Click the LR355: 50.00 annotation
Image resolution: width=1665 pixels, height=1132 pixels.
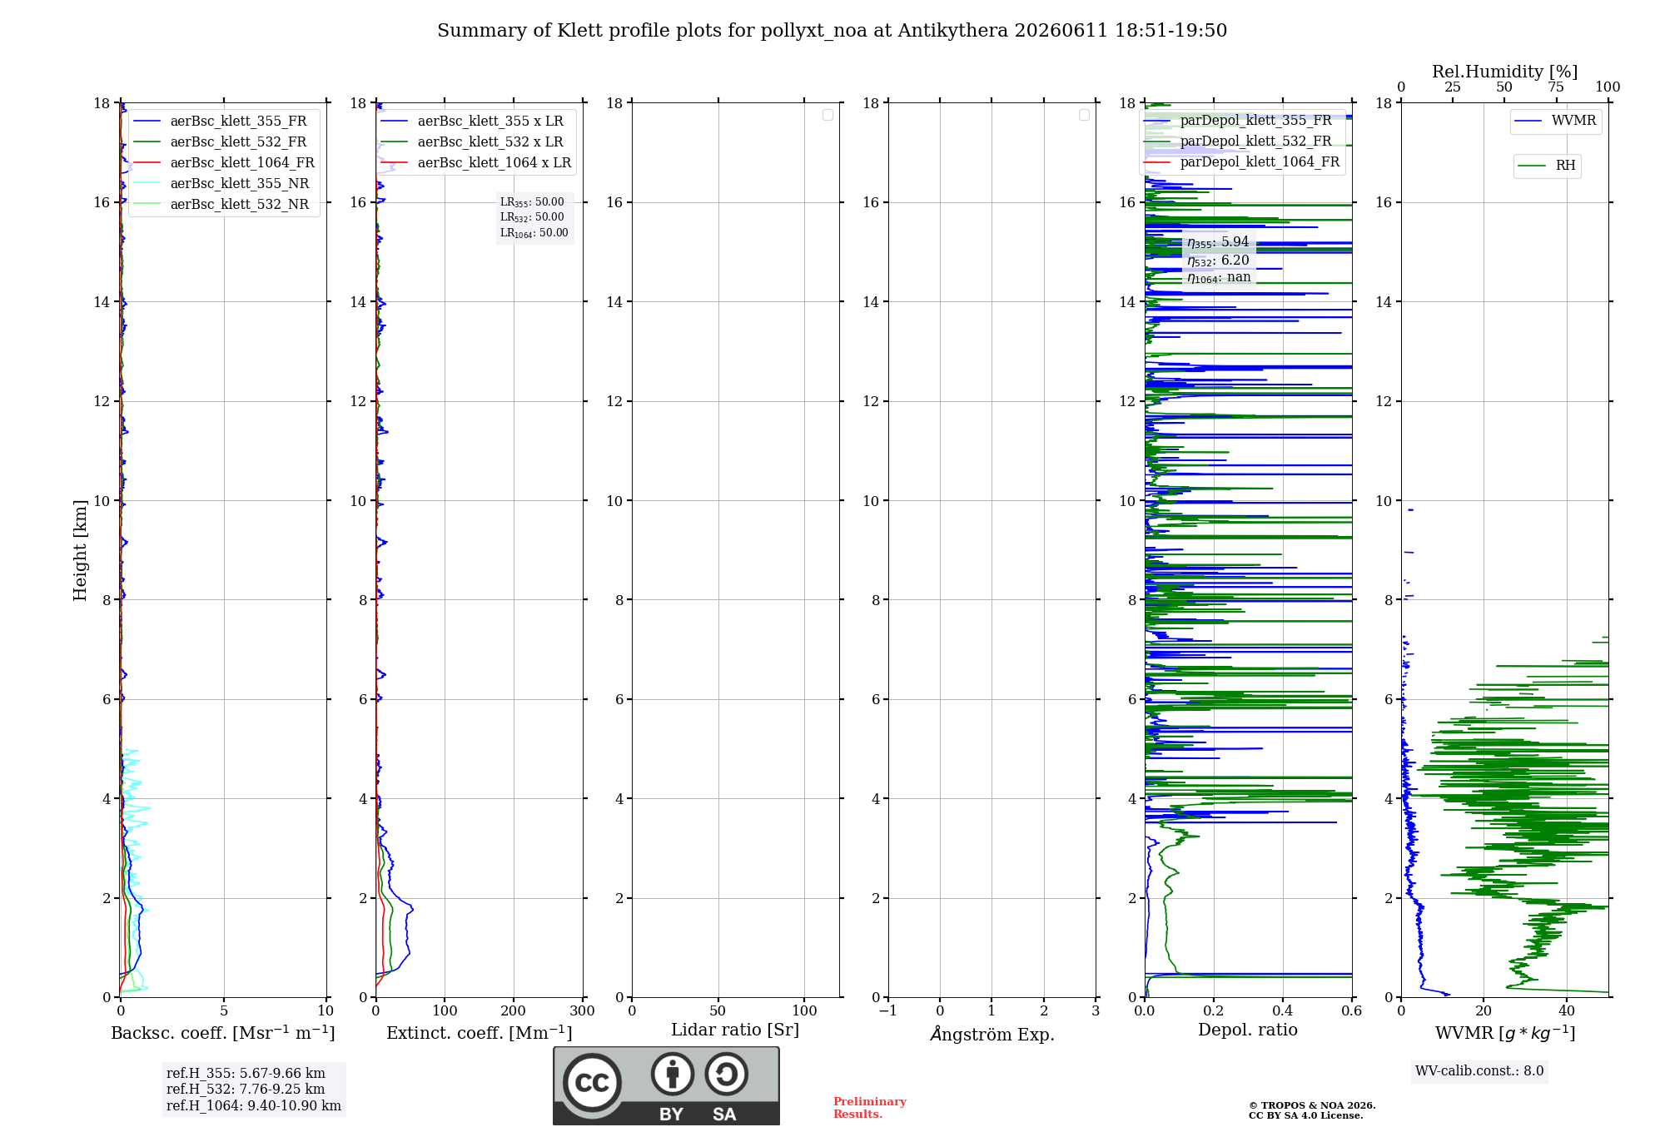point(532,202)
